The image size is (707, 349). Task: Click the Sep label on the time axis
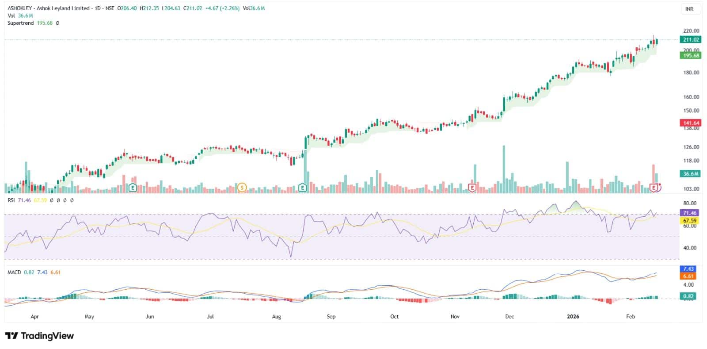point(331,317)
